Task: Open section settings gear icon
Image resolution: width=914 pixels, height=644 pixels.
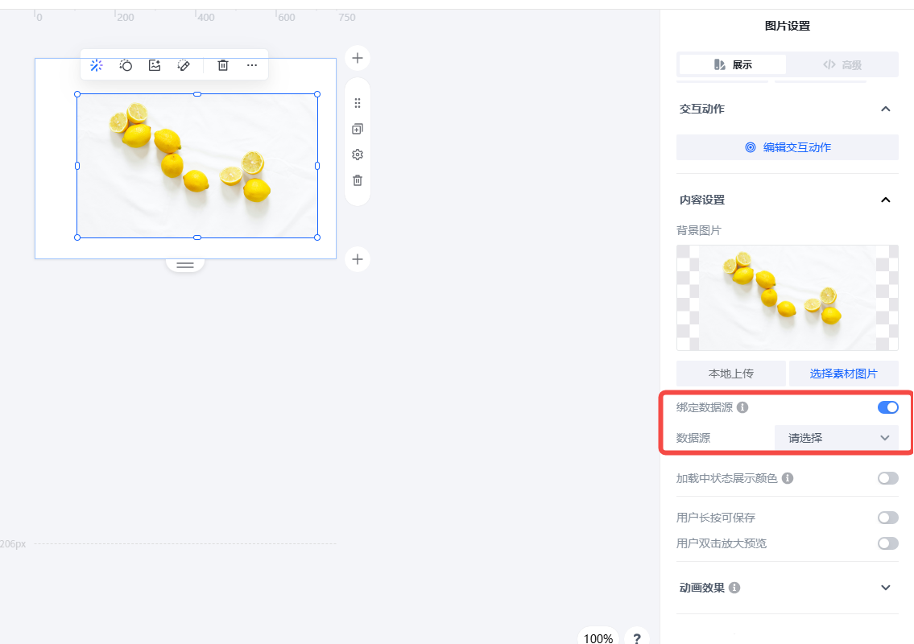Action: click(358, 155)
